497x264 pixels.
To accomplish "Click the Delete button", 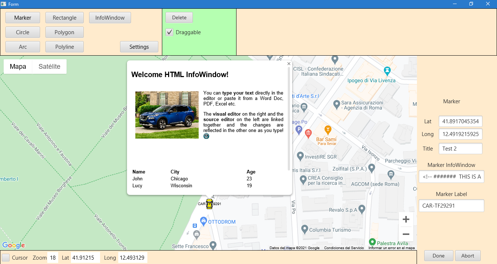I will [179, 17].
